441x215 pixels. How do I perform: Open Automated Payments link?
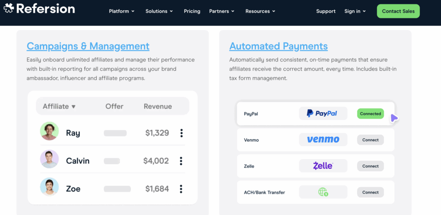(x=279, y=46)
